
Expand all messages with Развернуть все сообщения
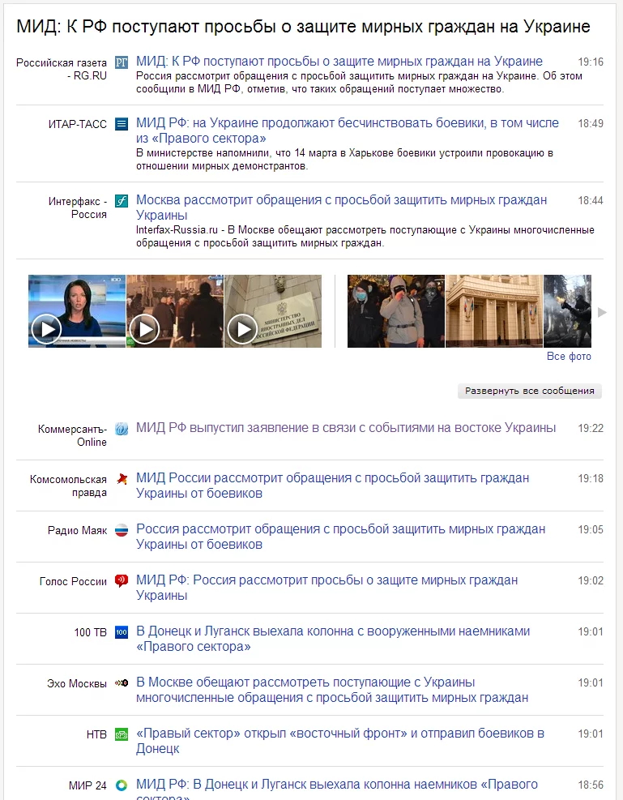click(530, 391)
